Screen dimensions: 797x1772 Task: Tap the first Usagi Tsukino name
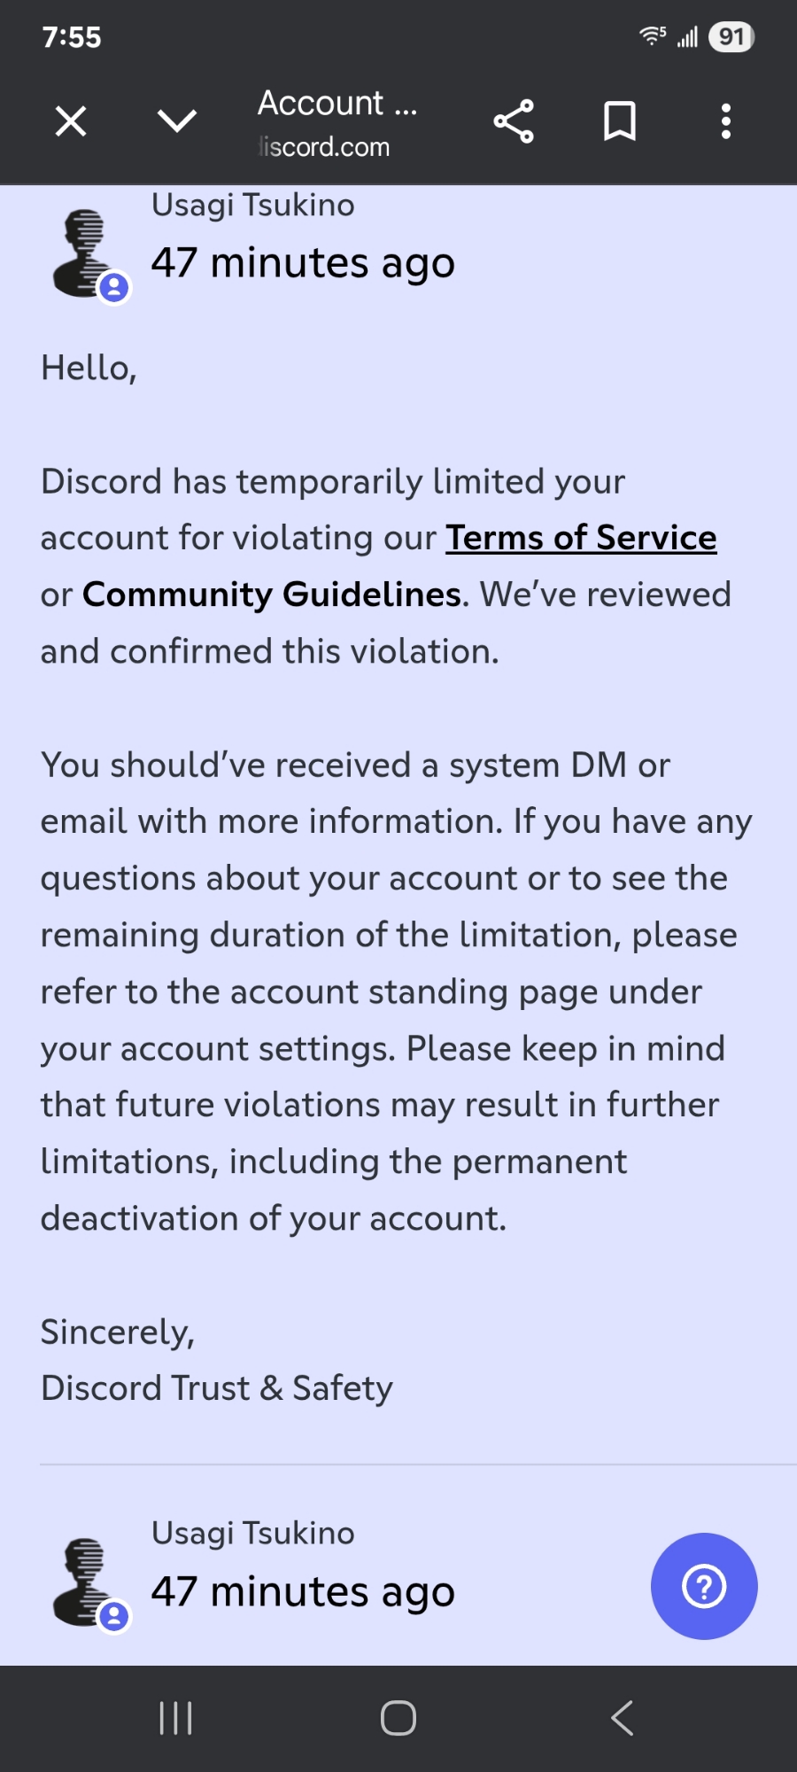[x=252, y=206]
